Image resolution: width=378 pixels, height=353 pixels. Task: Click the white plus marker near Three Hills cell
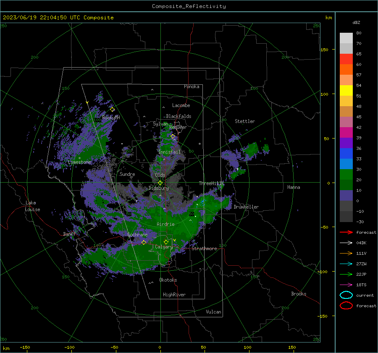(237, 169)
